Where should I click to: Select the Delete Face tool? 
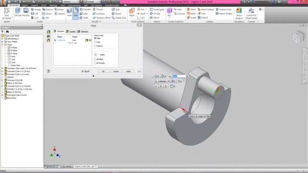coord(119,18)
